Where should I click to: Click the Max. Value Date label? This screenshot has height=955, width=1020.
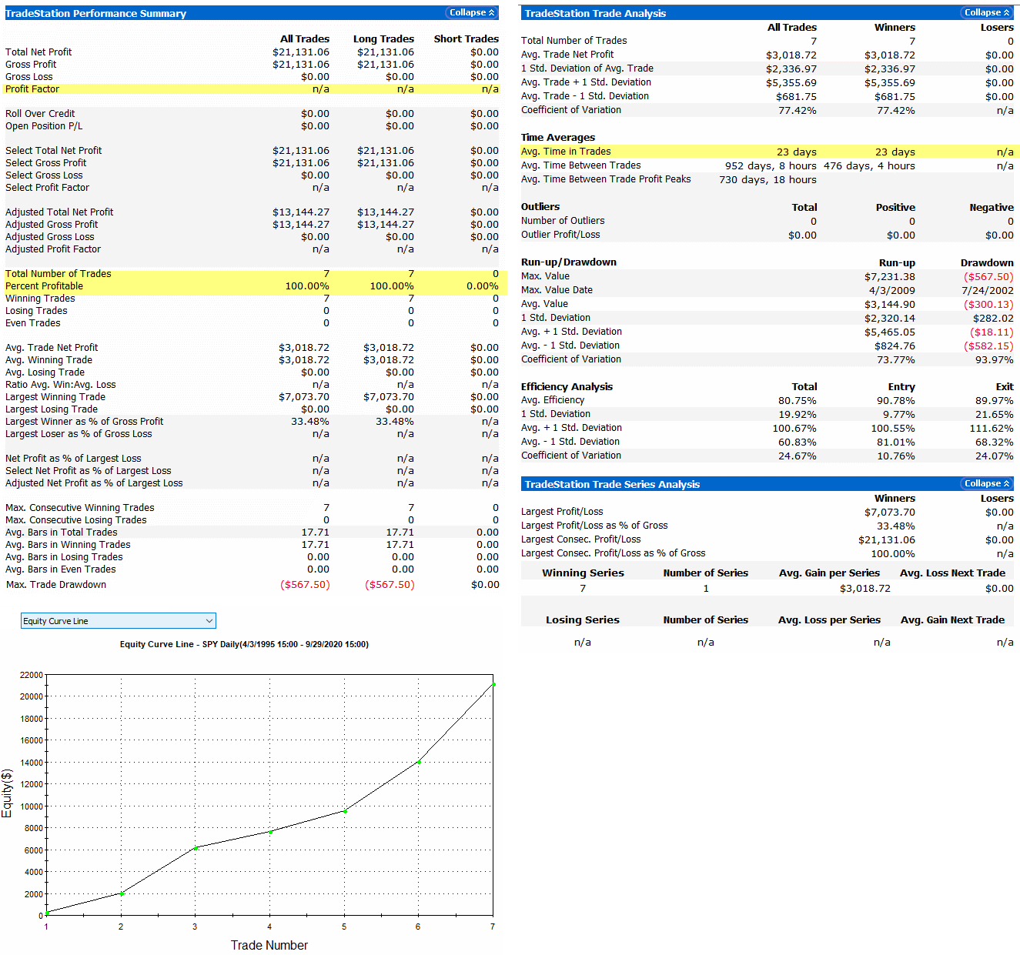[557, 290]
